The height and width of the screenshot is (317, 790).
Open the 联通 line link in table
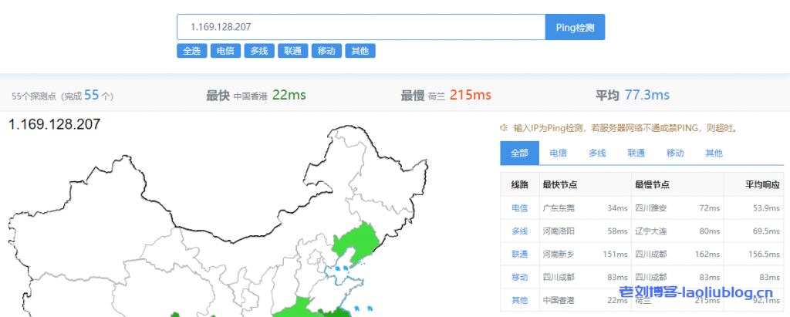pos(519,255)
